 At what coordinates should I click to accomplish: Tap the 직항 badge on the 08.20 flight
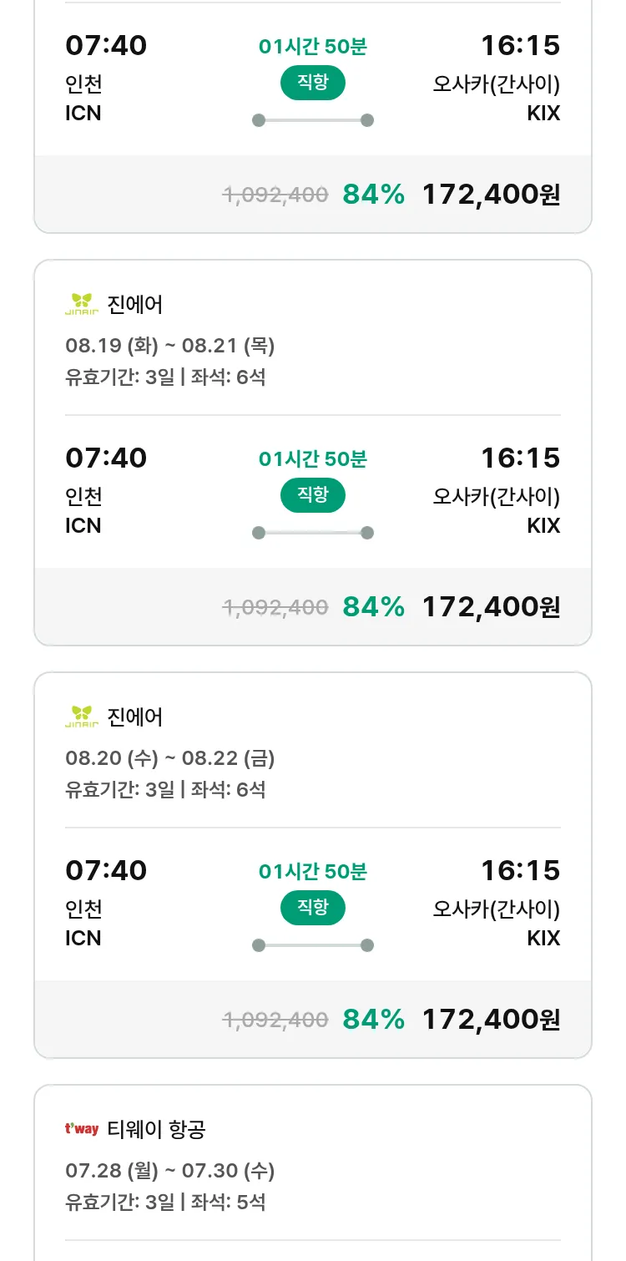tap(312, 908)
